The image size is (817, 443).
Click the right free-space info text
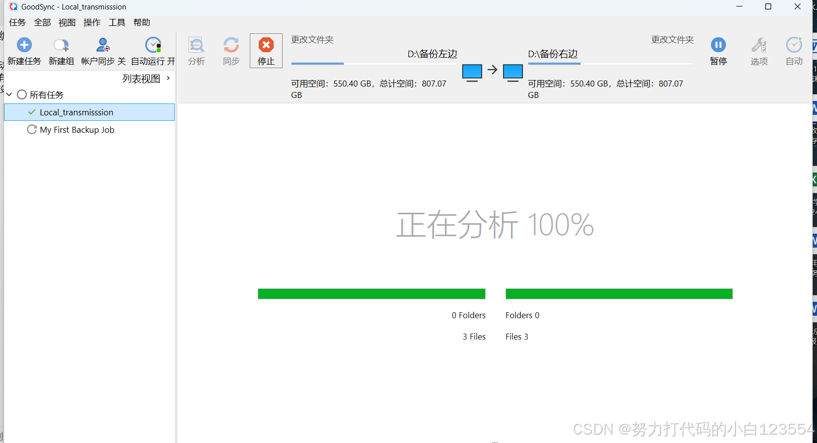click(x=606, y=89)
